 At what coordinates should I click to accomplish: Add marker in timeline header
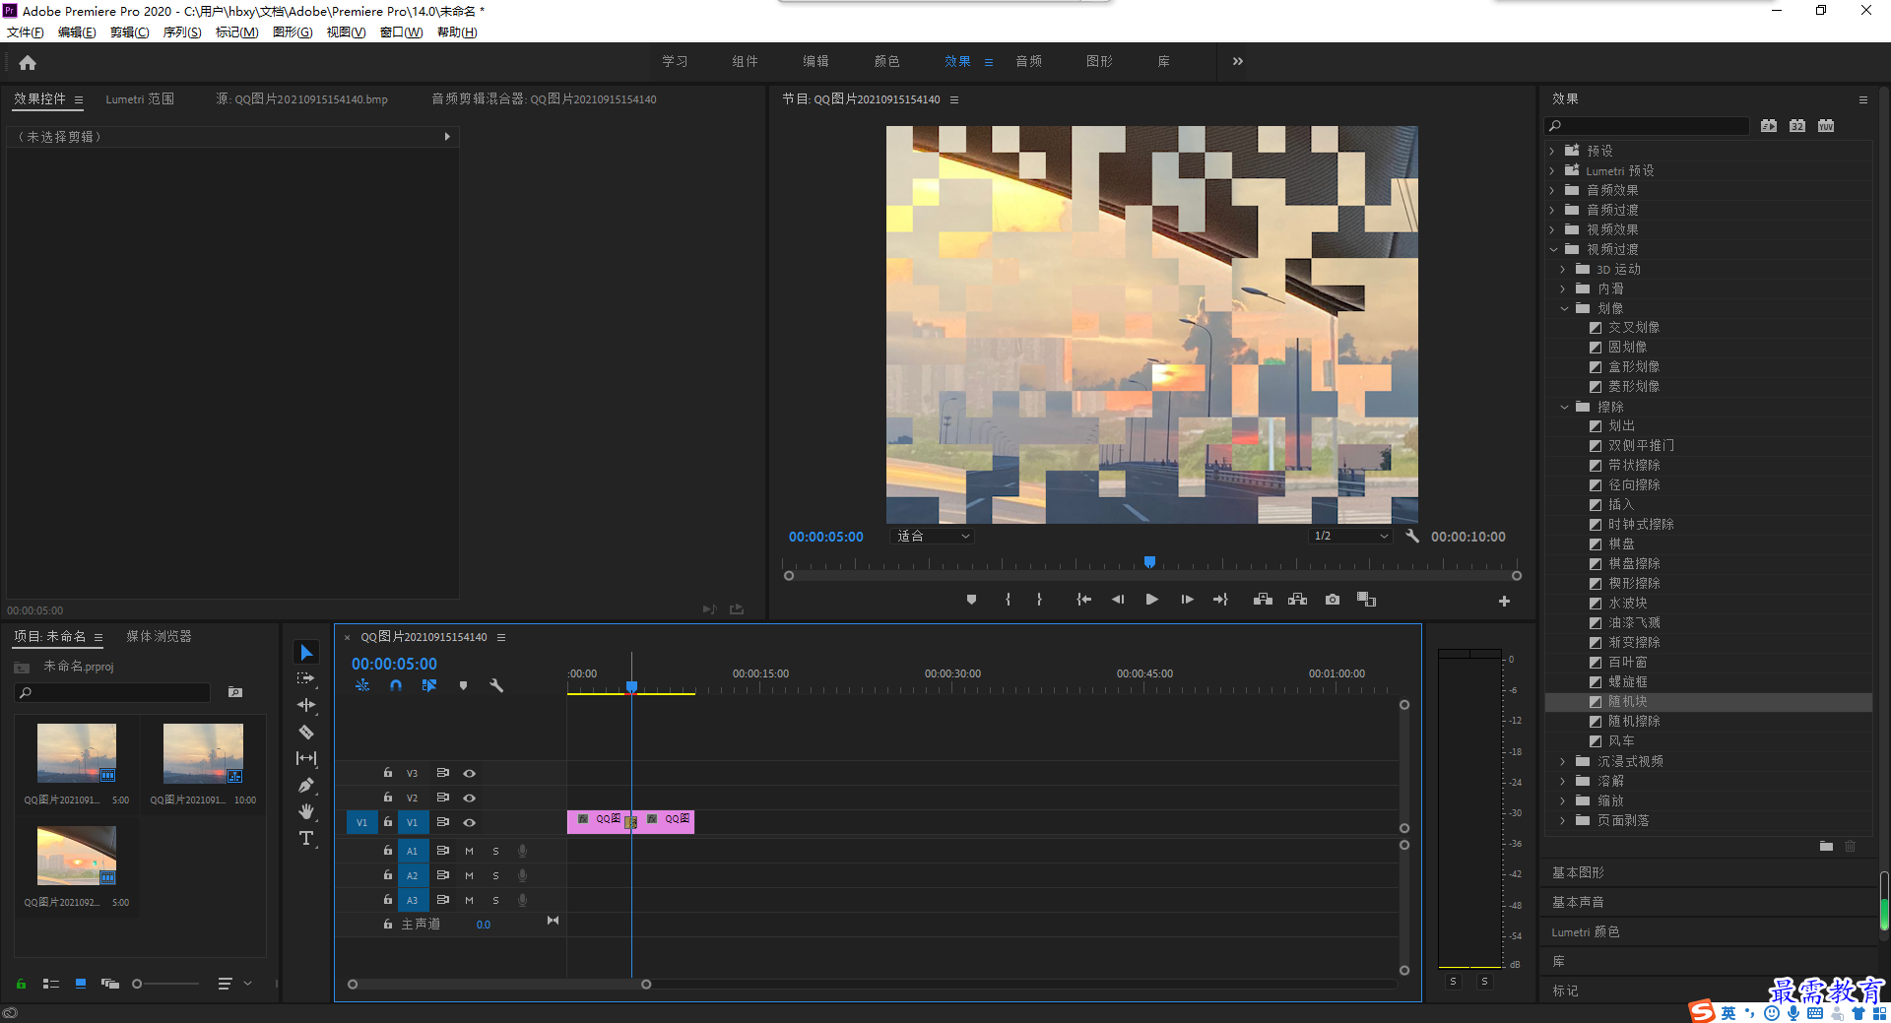[x=463, y=685]
